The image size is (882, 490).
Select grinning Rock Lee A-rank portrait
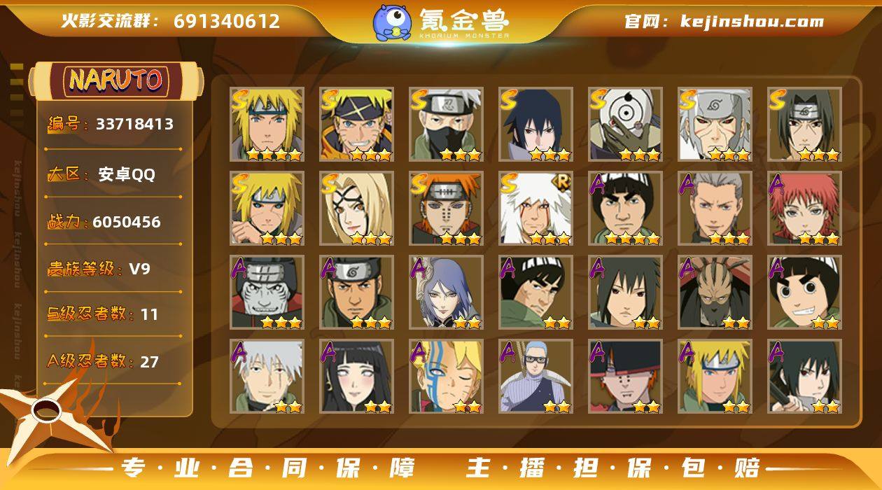click(x=804, y=292)
